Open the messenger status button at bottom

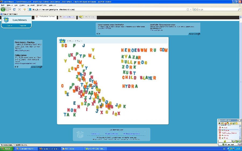(x=228, y=145)
